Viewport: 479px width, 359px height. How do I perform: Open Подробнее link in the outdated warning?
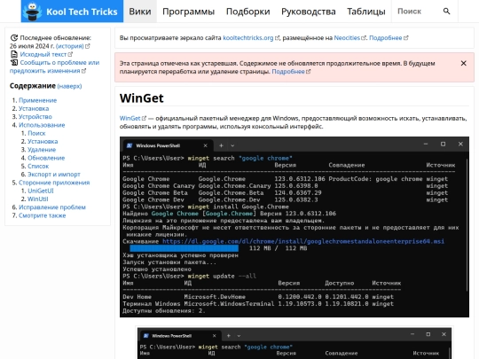click(288, 72)
